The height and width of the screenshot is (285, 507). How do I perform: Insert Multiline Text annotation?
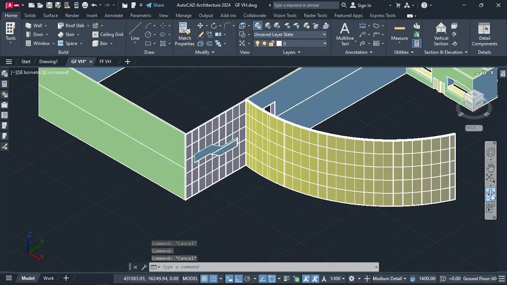[345, 34]
